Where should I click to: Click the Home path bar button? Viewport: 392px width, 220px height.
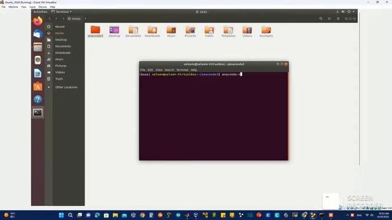pos(74,18)
